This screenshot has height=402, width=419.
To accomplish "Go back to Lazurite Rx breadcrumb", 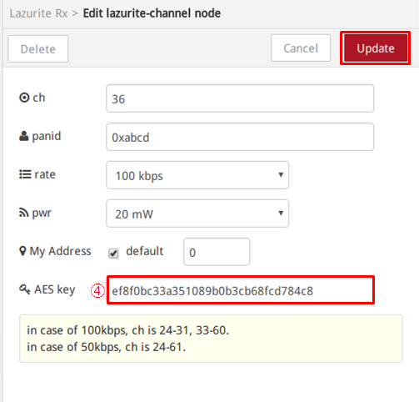I will click(38, 13).
